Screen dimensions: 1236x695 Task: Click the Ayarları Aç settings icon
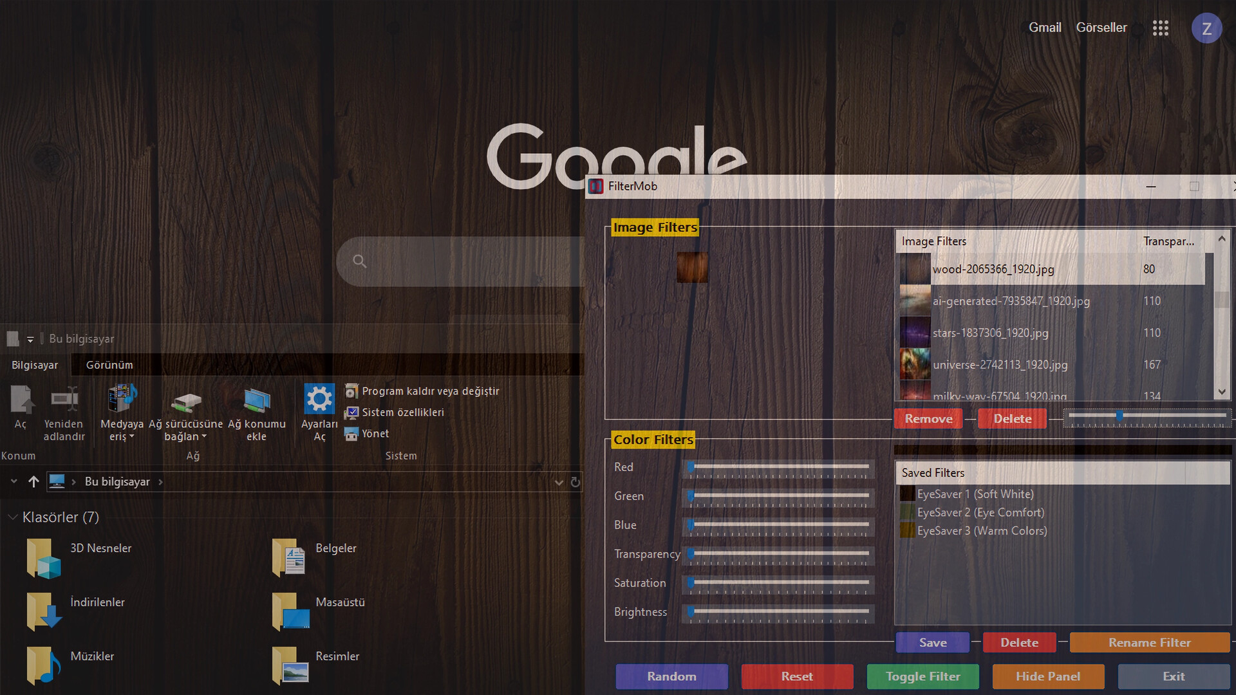[319, 398]
